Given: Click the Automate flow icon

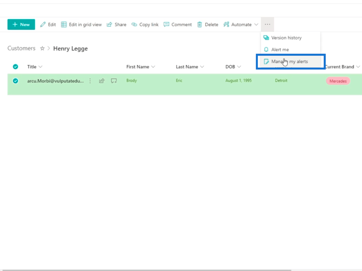Looking at the screenshot, I should [226, 25].
